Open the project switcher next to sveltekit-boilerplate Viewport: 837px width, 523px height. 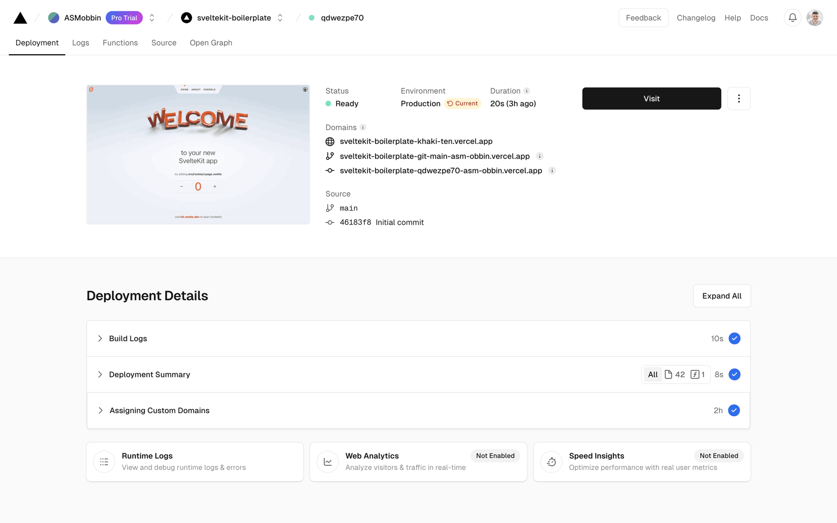(280, 18)
